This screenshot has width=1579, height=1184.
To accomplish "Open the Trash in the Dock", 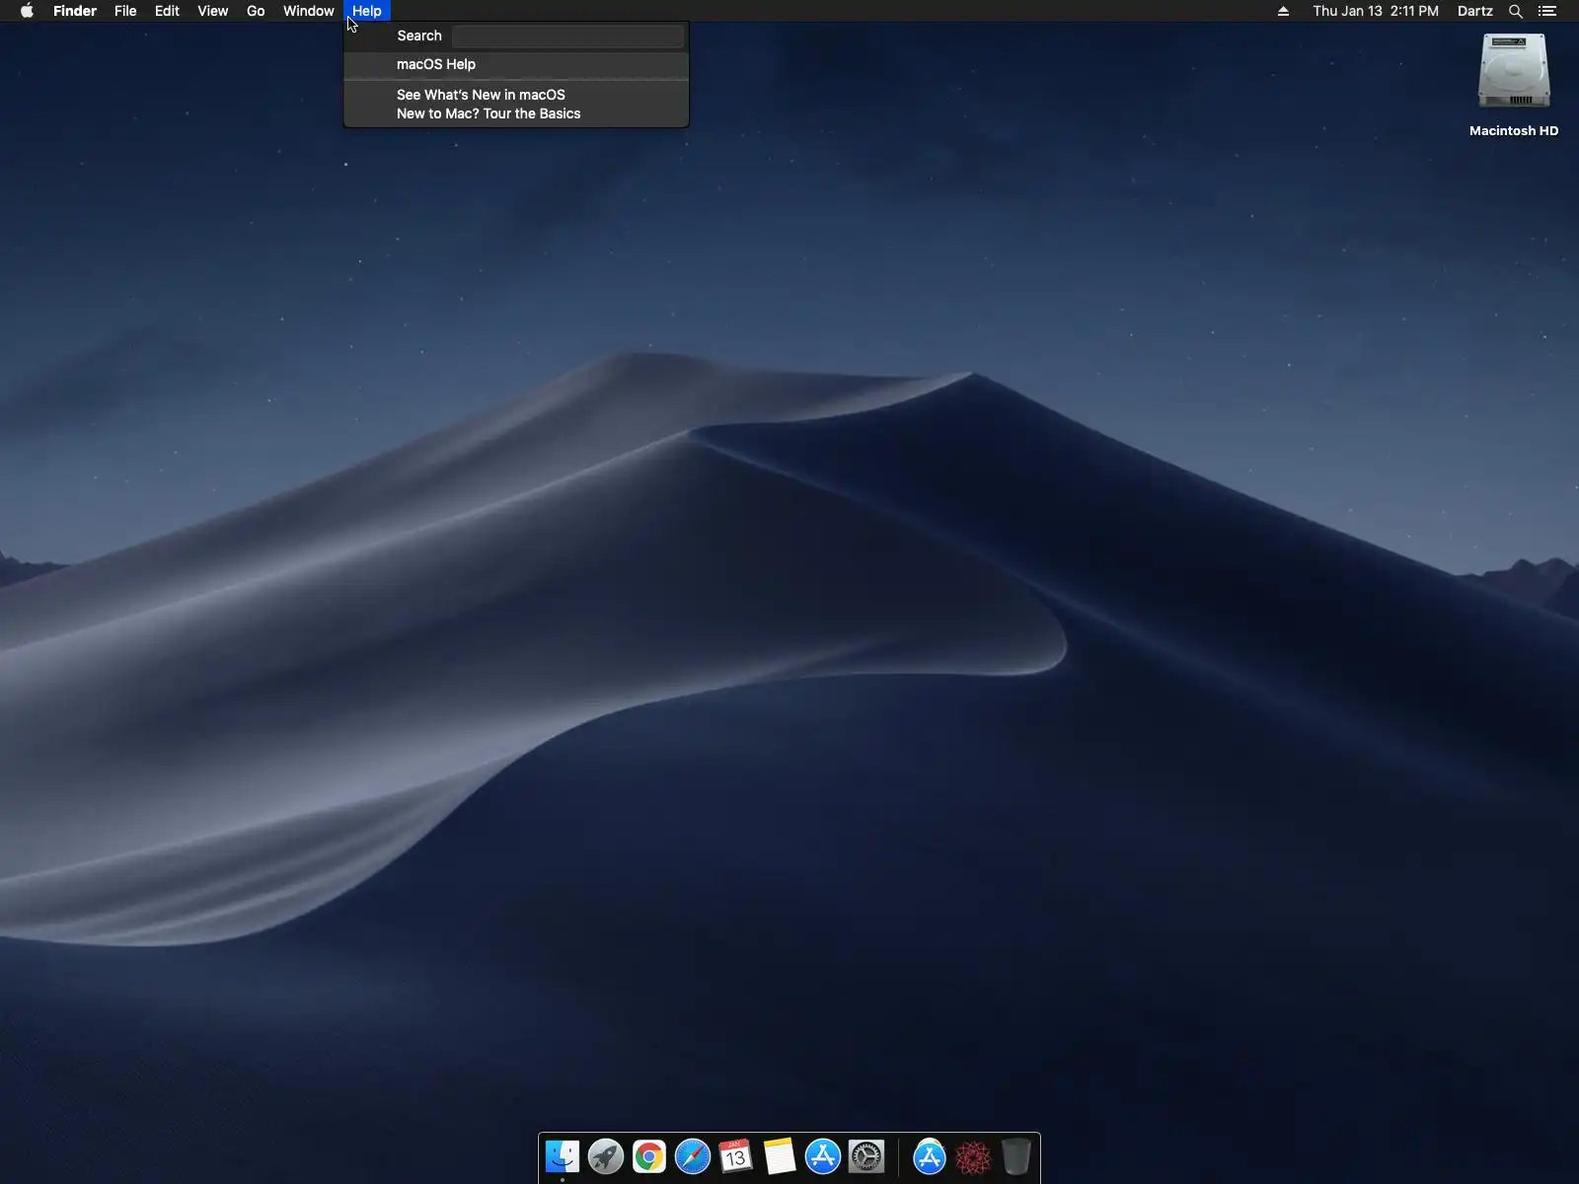I will (x=1016, y=1156).
